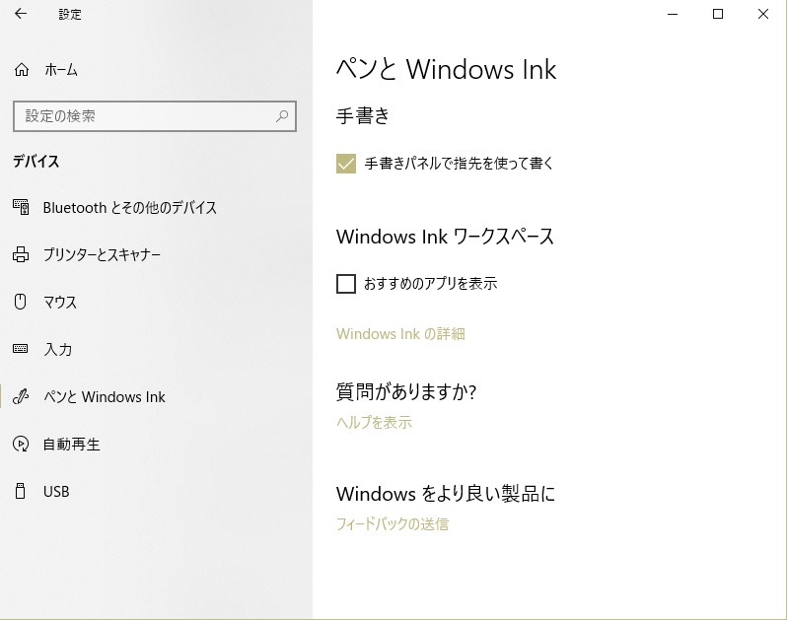Go back with the arrow icon
Viewport: 787px width, 620px height.
[21, 14]
